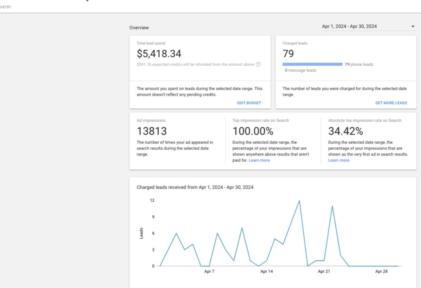This screenshot has height=288, width=421.
Task: Open Learn more under Top impression rate
Action: pos(259,160)
